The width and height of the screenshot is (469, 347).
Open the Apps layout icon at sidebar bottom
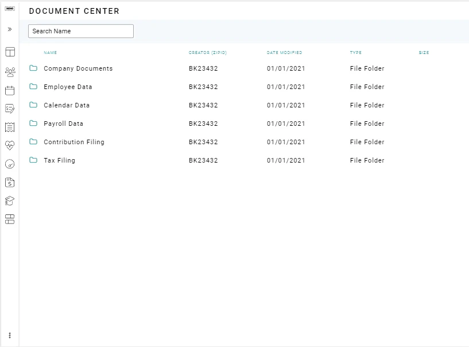9,219
